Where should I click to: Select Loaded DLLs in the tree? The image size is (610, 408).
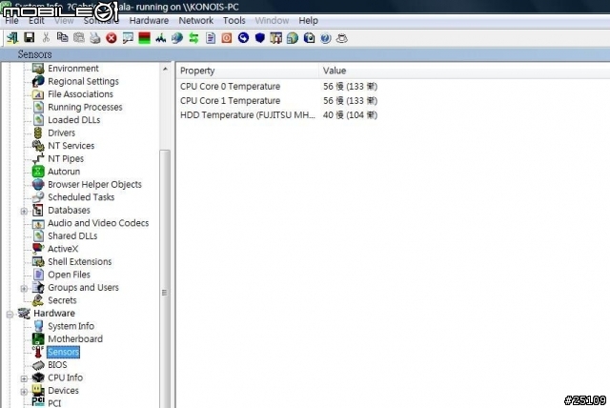74,120
